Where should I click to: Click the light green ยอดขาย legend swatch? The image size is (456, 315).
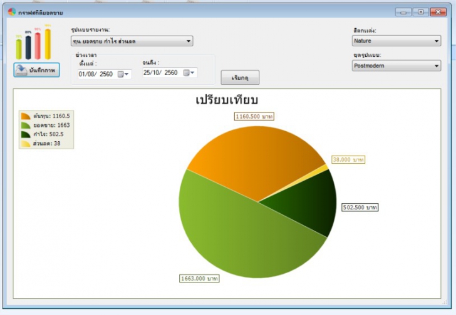(26, 125)
